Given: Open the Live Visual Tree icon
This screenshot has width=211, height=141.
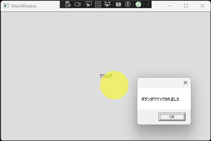Looking at the screenshot, I should pyautogui.click(x=68, y=4).
